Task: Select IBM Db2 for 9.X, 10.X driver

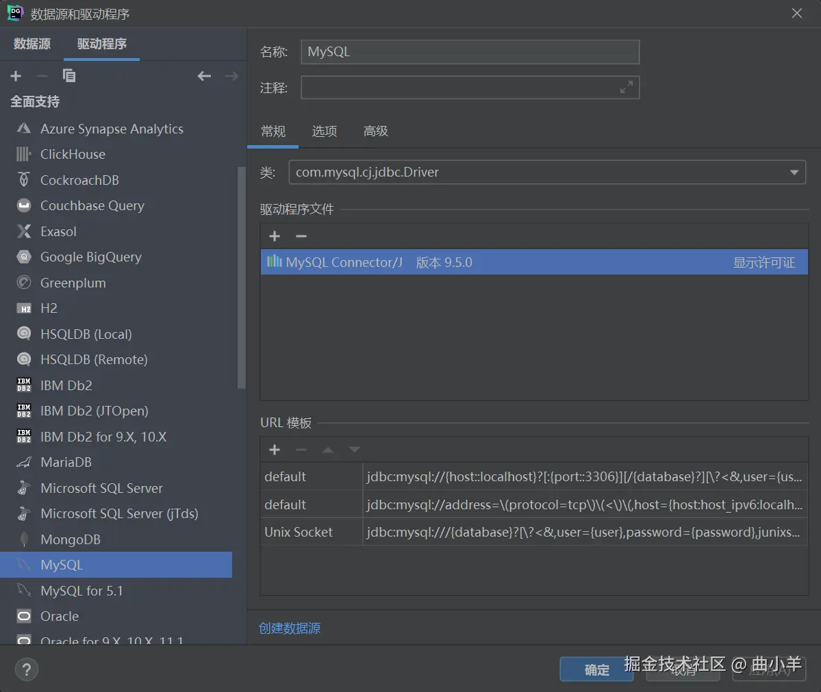Action: pyautogui.click(x=116, y=437)
